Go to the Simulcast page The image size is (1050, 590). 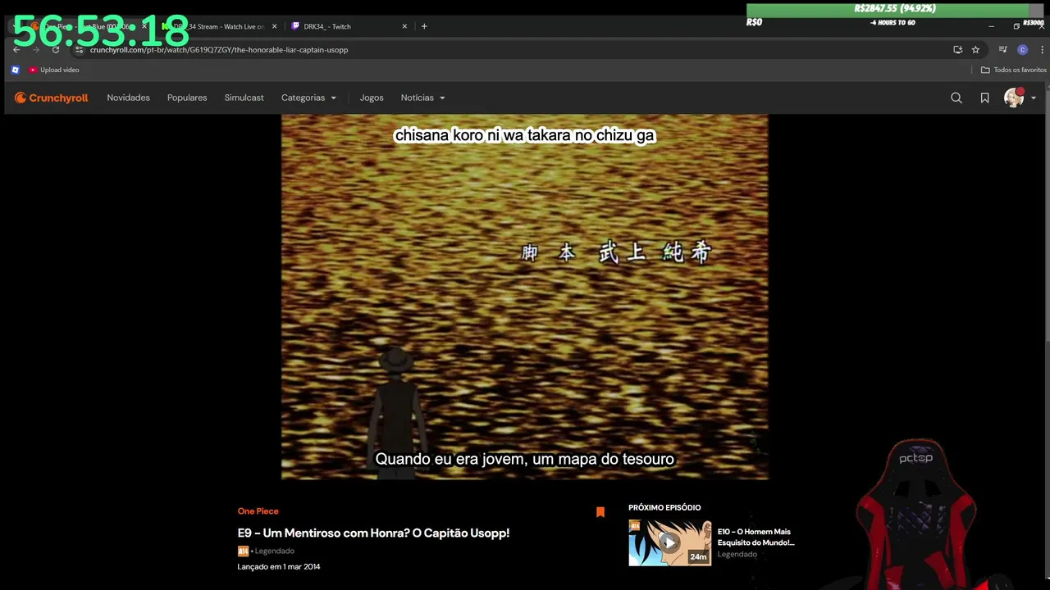click(x=244, y=98)
